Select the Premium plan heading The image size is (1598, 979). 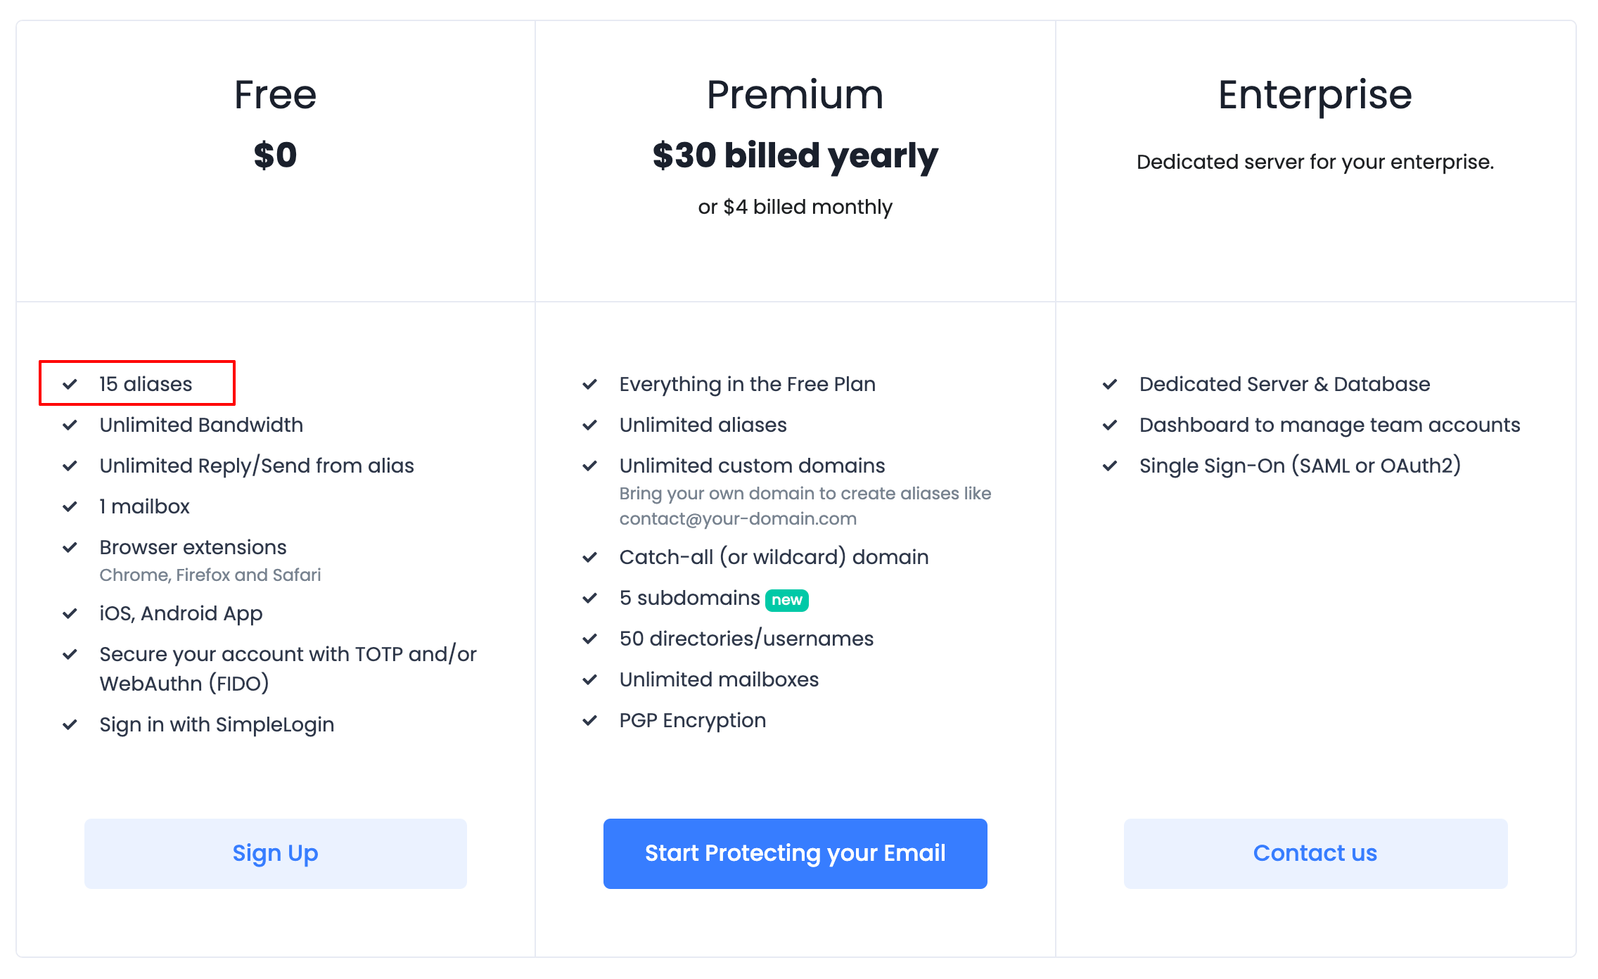point(795,94)
